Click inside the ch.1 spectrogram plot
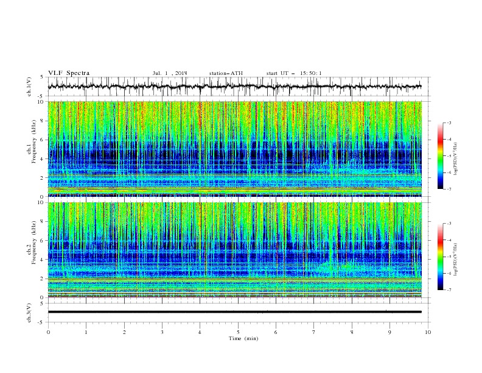The image size is (482, 373). (x=235, y=149)
